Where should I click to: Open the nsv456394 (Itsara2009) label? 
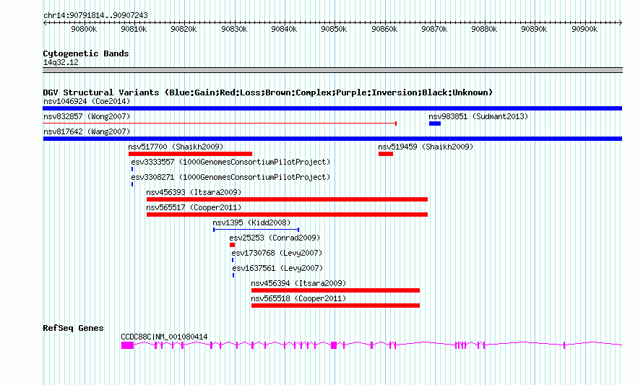tap(298, 283)
